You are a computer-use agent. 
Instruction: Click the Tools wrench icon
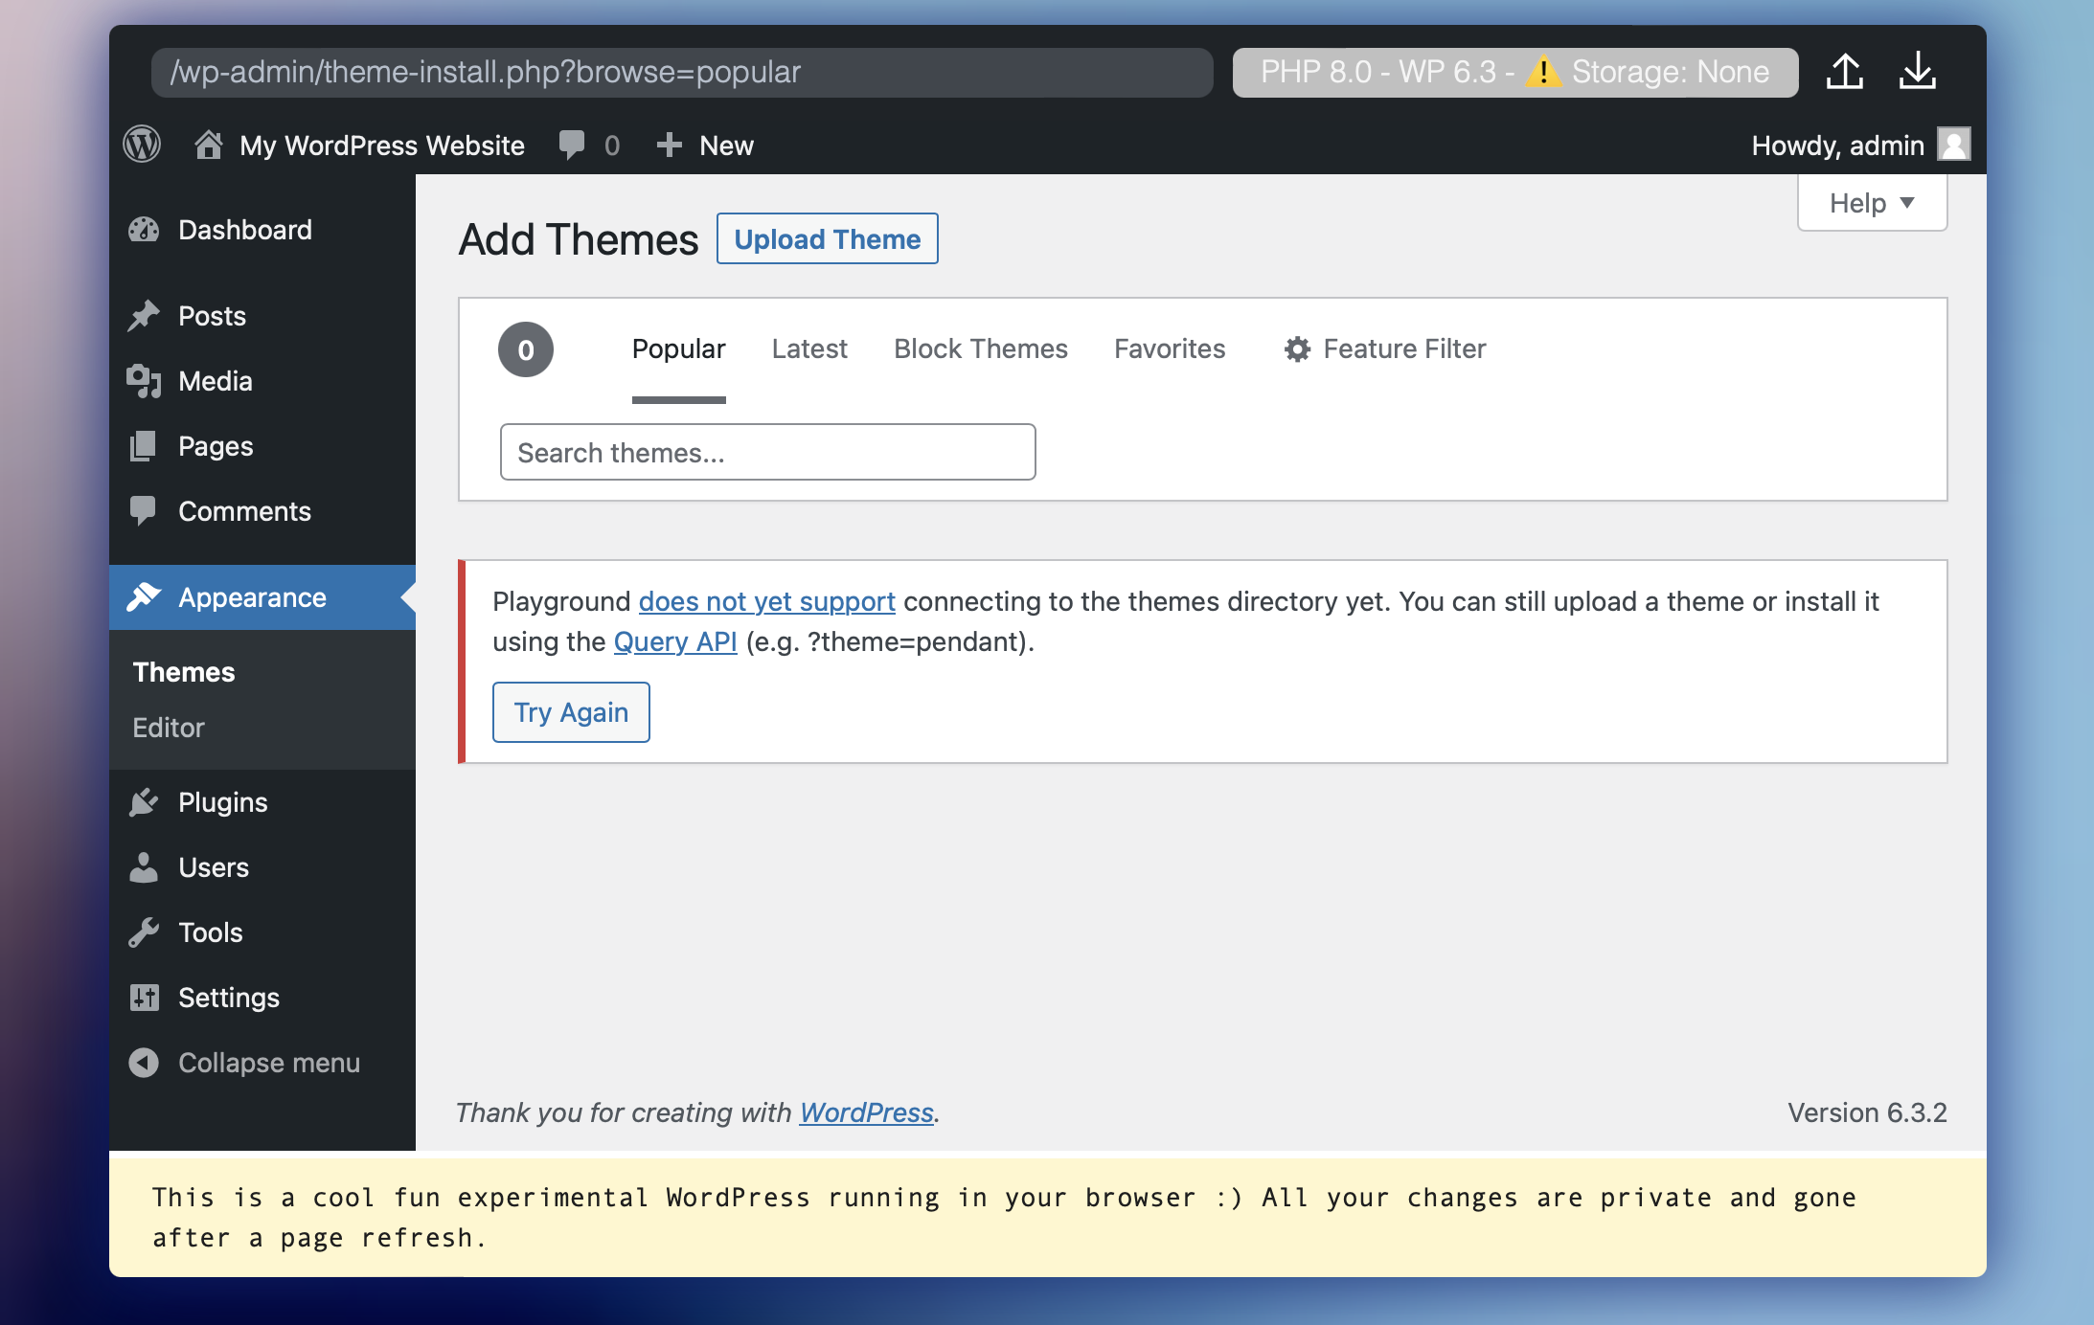pos(146,932)
